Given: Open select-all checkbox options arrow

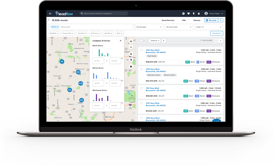Looking at the screenshot, I should click(144, 41).
